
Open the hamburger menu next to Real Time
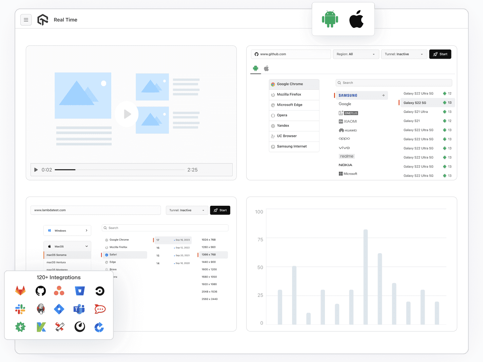(26, 20)
